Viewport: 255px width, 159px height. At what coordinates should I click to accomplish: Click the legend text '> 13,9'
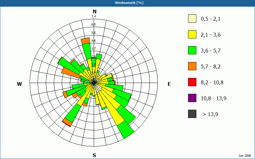tap(210, 114)
